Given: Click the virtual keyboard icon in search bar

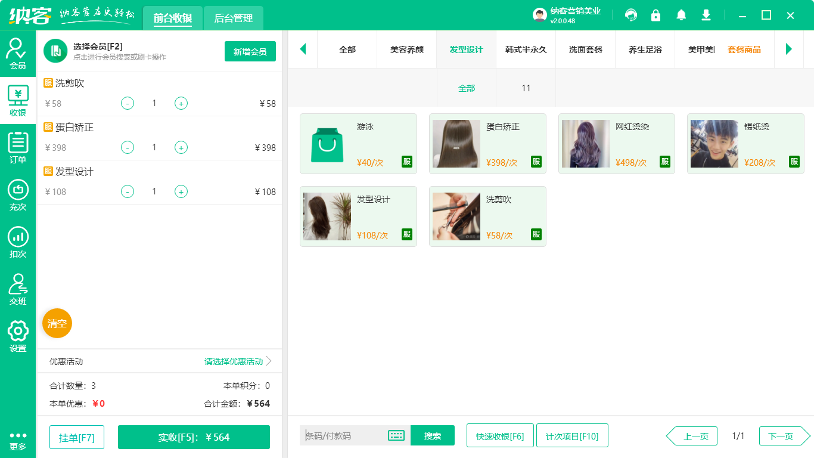Looking at the screenshot, I should click(395, 435).
